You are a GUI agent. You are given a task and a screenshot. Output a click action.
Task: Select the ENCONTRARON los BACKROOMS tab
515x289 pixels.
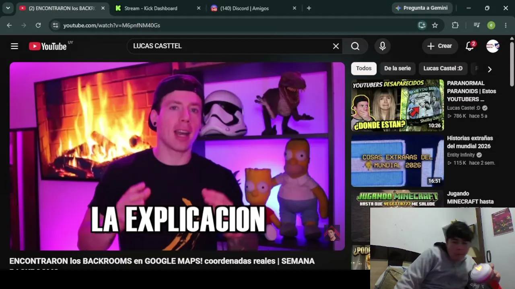[62, 8]
